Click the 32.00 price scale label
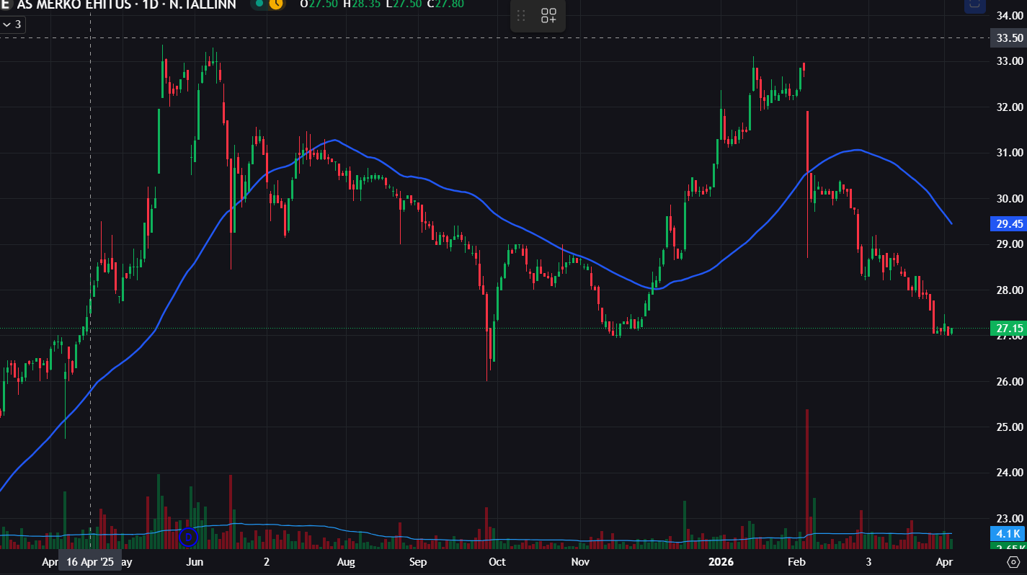Image resolution: width=1027 pixels, height=575 pixels. click(1010, 107)
